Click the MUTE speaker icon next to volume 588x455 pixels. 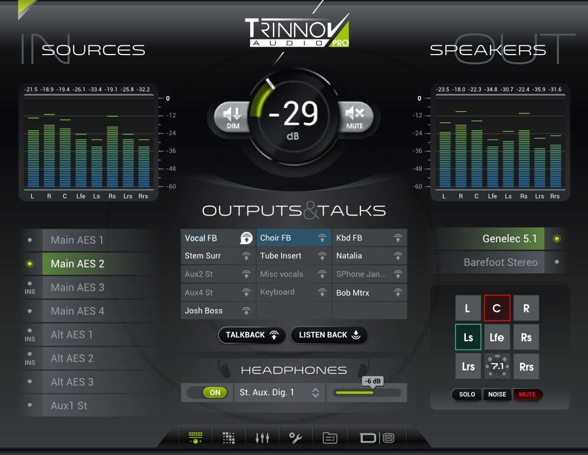coord(355,117)
